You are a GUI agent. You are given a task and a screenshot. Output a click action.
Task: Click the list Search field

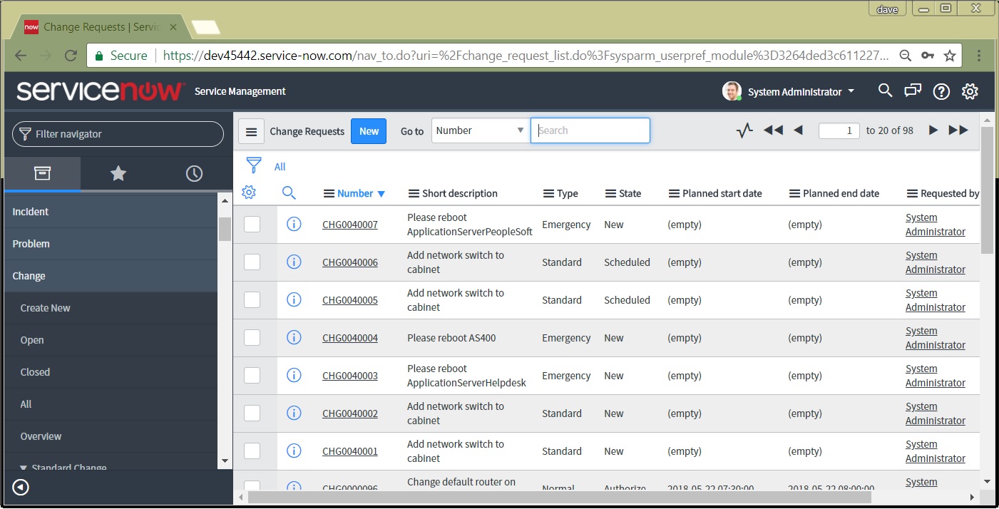tap(590, 130)
